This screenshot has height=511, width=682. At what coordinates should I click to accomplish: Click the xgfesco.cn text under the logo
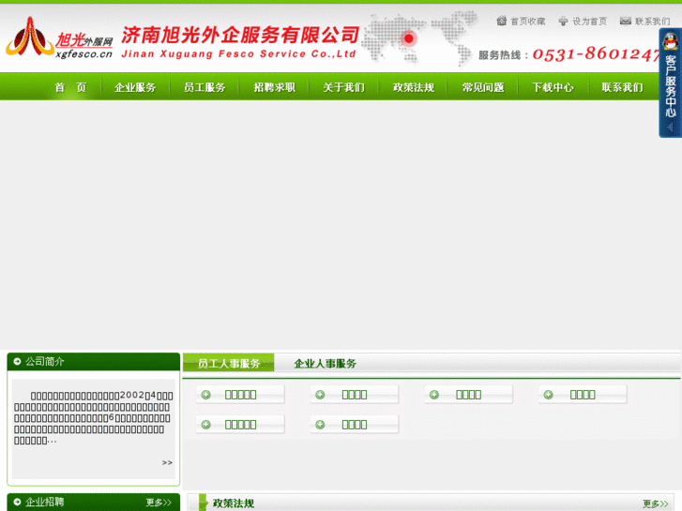click(83, 54)
